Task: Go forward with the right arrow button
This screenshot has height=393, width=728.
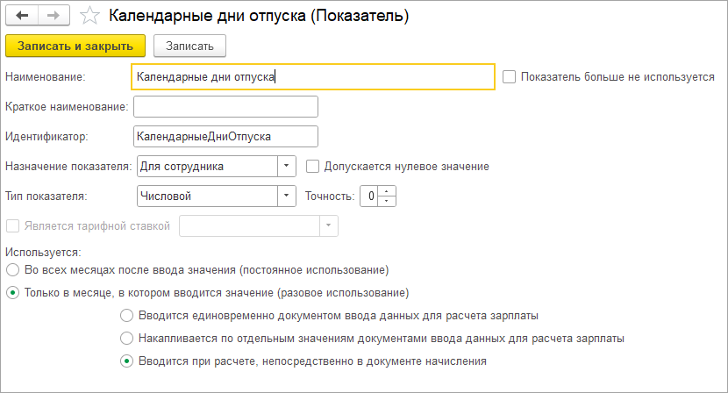Action: tap(54, 15)
